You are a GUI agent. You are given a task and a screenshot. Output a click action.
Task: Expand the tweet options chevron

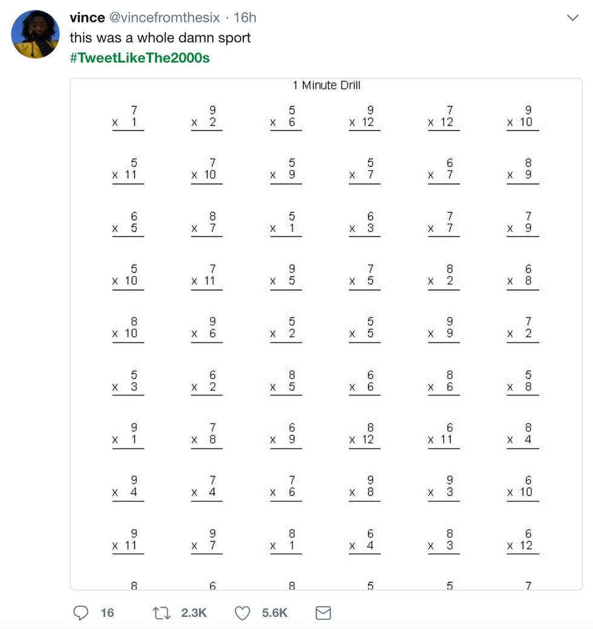(x=572, y=18)
